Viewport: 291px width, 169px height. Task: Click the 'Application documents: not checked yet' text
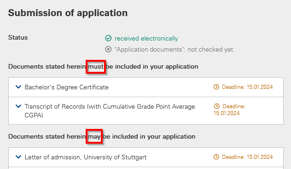click(x=175, y=50)
